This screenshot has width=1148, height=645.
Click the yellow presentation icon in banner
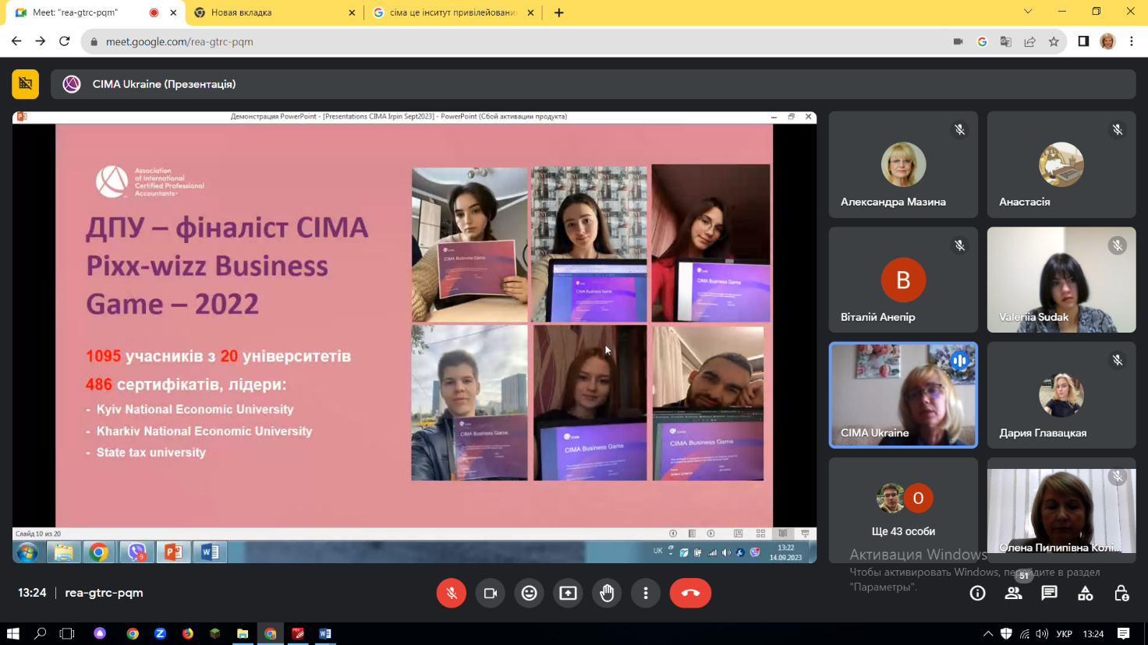pos(25,84)
